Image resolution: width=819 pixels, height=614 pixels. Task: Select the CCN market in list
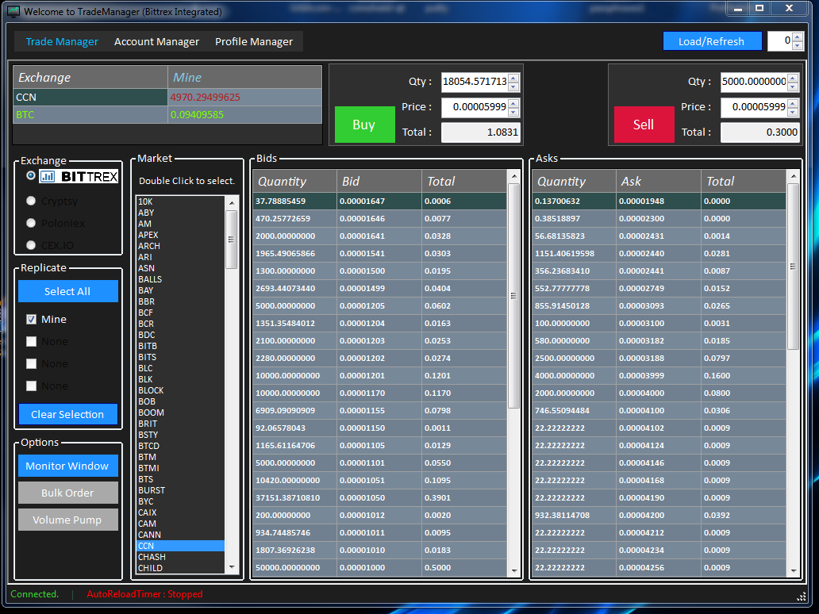coord(180,546)
